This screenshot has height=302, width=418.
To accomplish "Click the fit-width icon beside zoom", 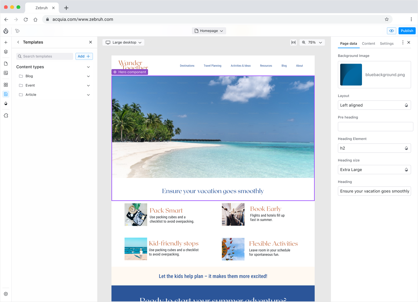I will pyautogui.click(x=293, y=42).
